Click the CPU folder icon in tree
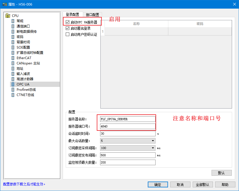 point(7,16)
